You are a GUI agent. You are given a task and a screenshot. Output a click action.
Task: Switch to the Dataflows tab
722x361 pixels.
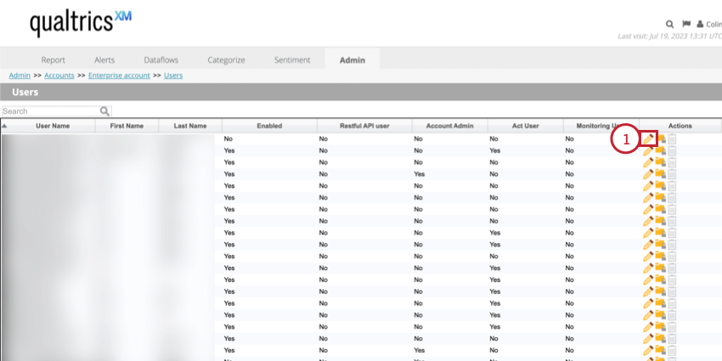(x=161, y=59)
